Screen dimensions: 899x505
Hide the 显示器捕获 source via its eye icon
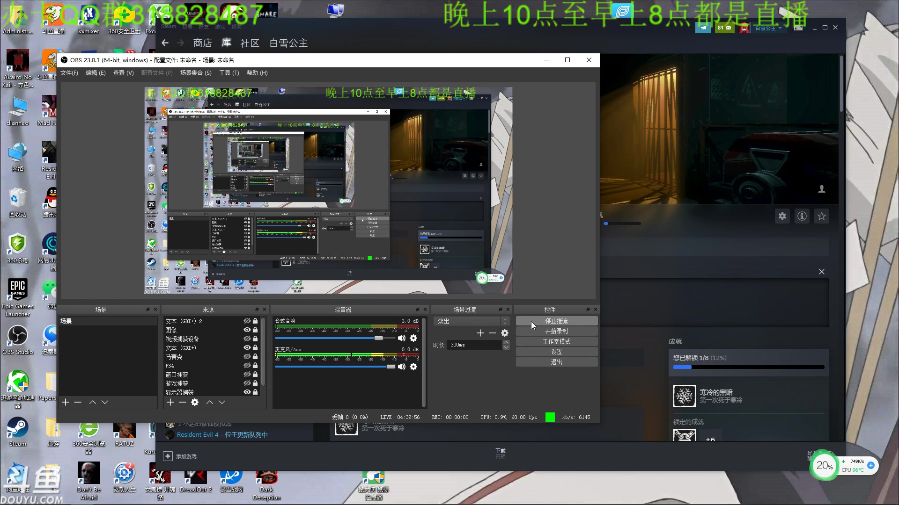[247, 392]
